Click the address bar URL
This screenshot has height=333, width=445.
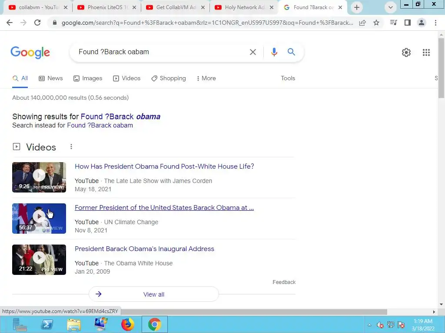207,23
